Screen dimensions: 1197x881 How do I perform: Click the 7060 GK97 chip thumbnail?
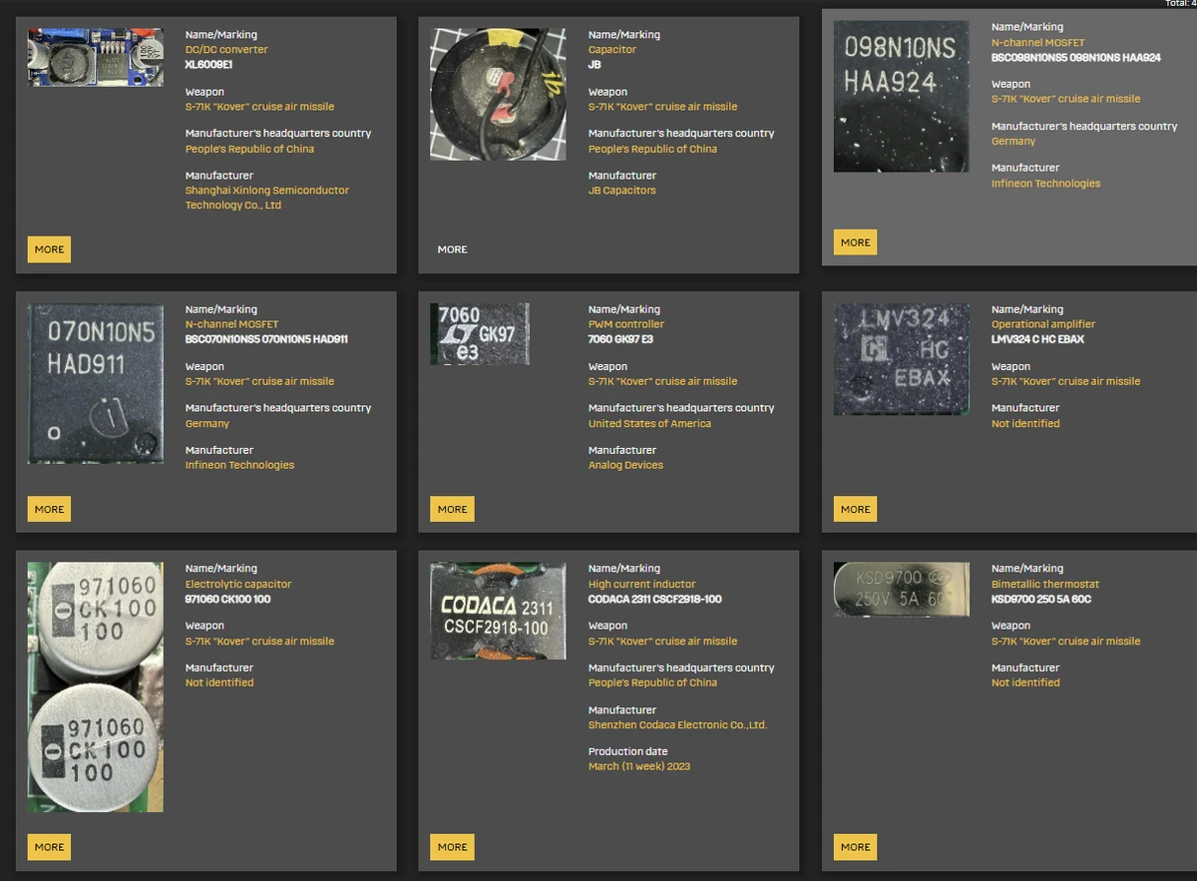(479, 334)
